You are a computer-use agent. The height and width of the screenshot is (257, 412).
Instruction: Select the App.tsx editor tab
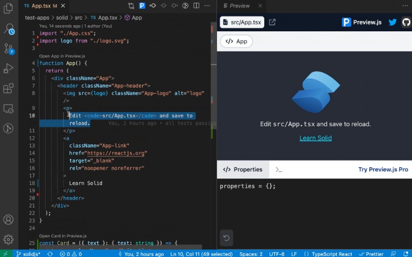[44, 6]
